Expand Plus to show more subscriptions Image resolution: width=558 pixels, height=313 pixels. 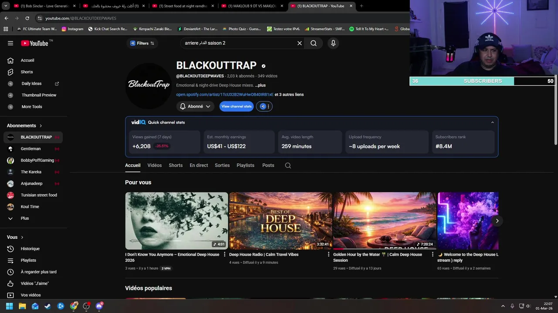25,218
